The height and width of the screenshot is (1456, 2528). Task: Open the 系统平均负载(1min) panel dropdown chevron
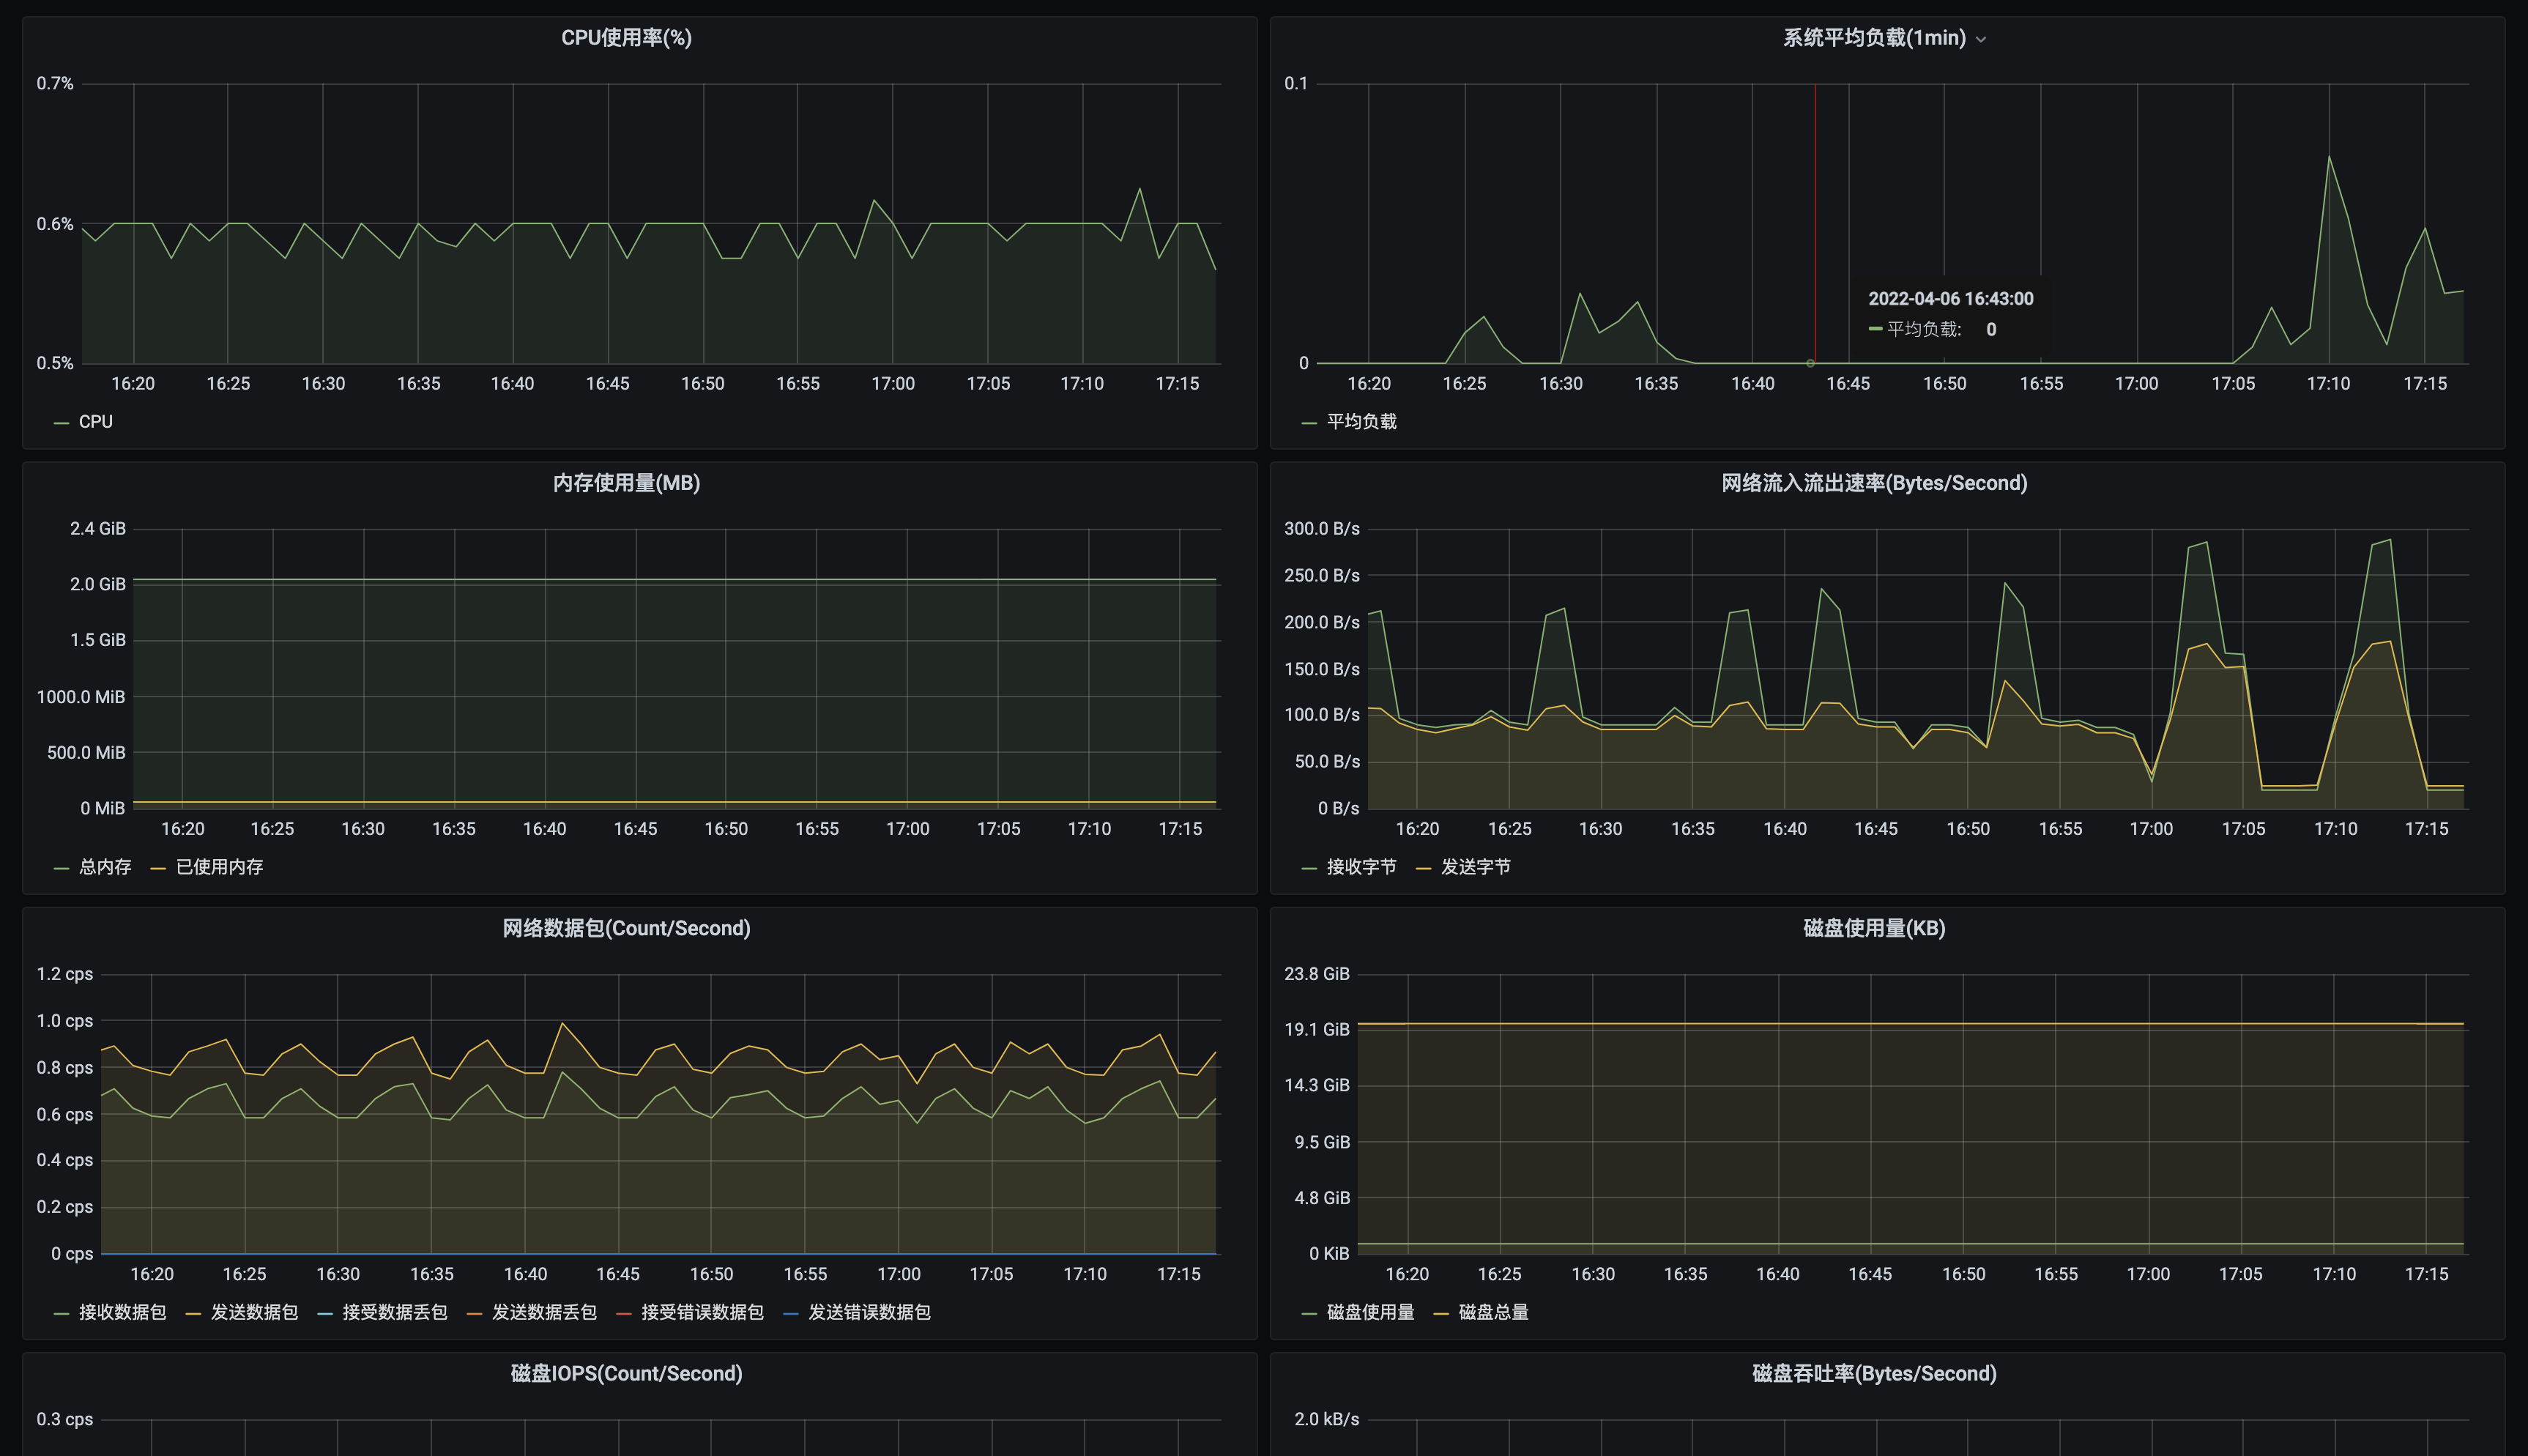point(1980,40)
